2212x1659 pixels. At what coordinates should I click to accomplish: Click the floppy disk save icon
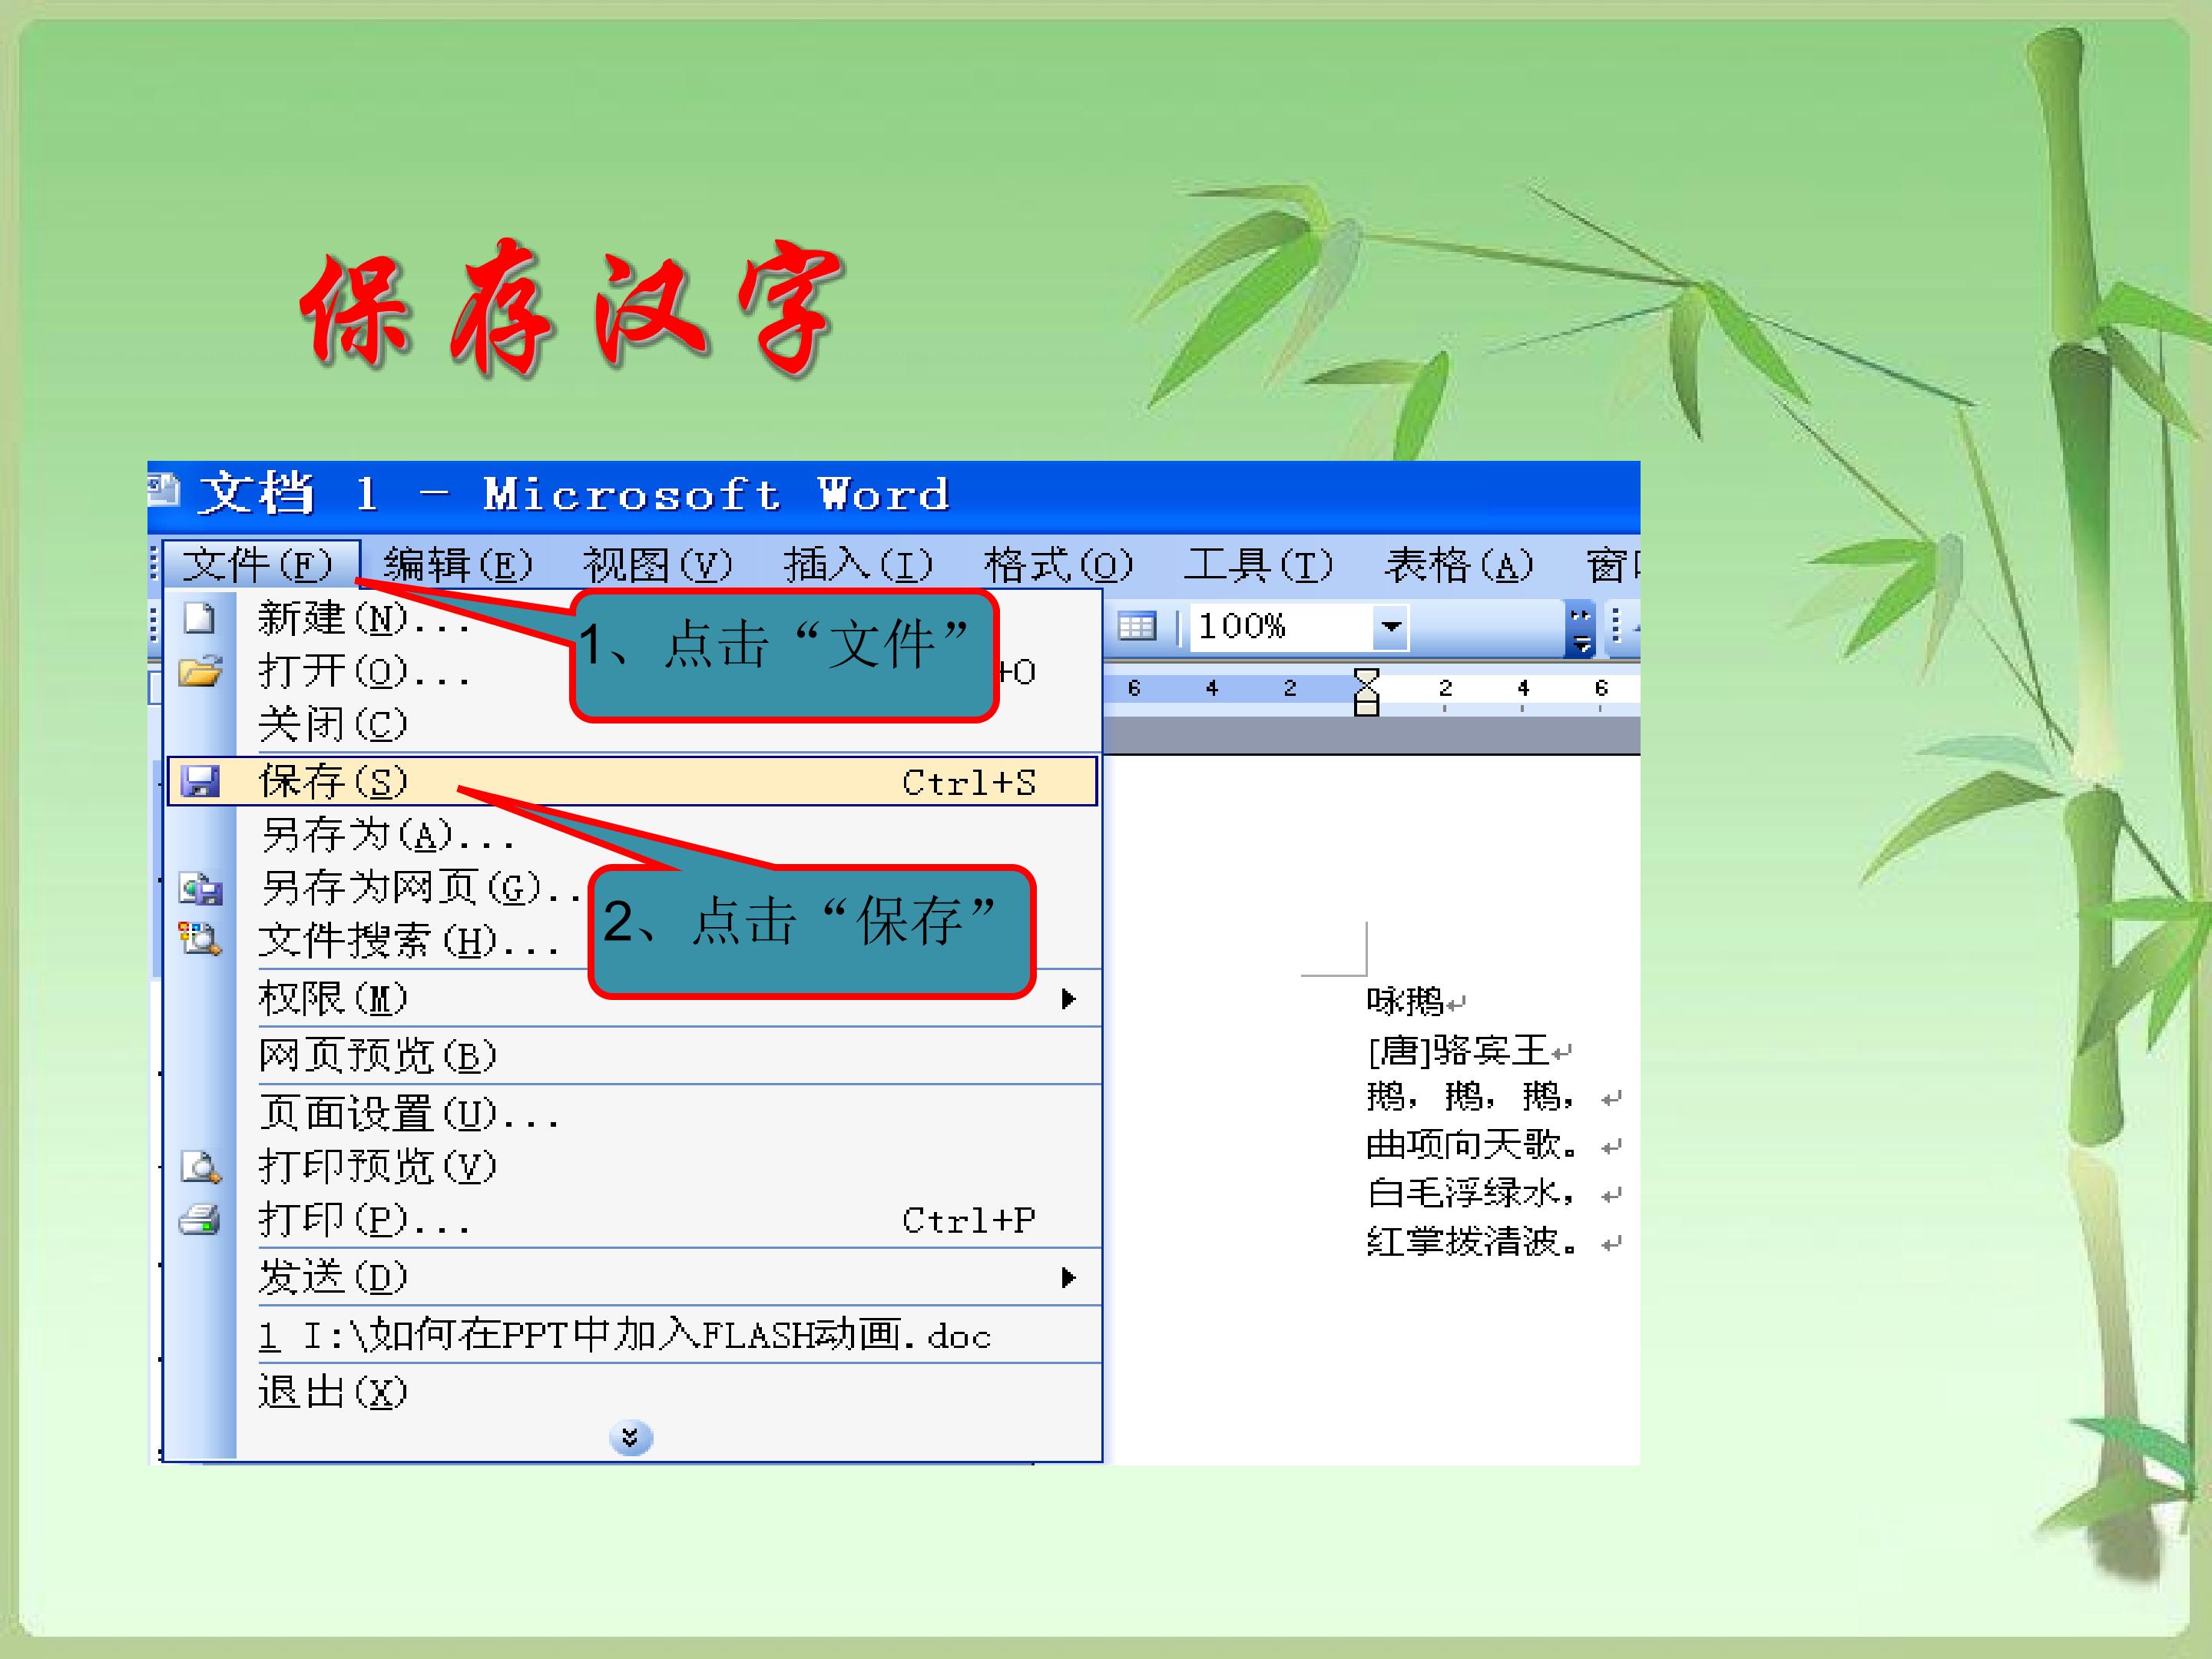click(x=200, y=781)
